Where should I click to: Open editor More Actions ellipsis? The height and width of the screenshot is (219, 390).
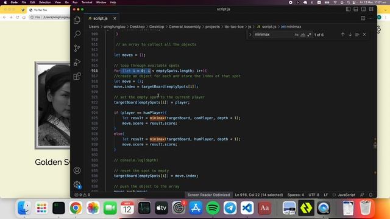click(x=370, y=18)
